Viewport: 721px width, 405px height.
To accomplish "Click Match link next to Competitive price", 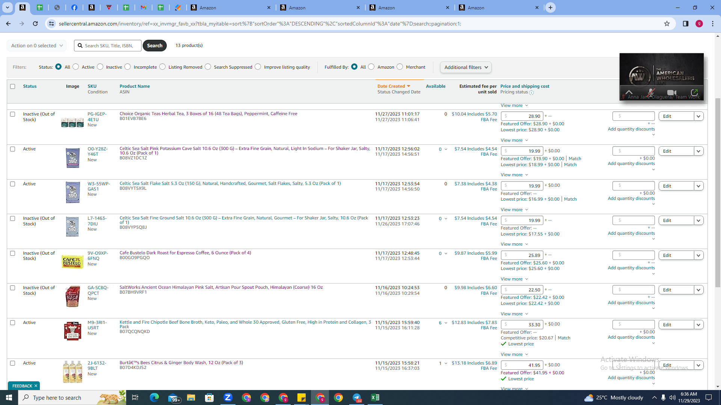I will tap(564, 338).
